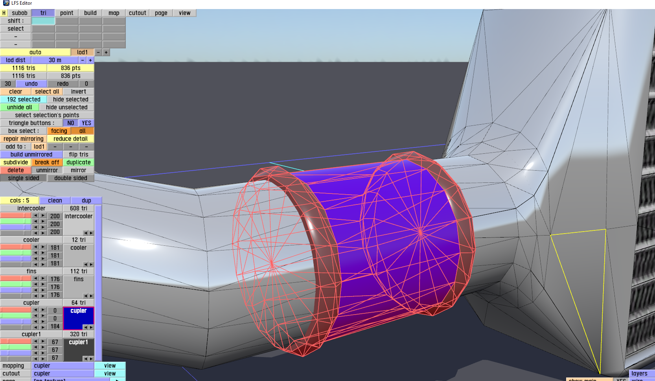655x381 pixels.
Task: Clear the current selection
Action: [x=16, y=92]
